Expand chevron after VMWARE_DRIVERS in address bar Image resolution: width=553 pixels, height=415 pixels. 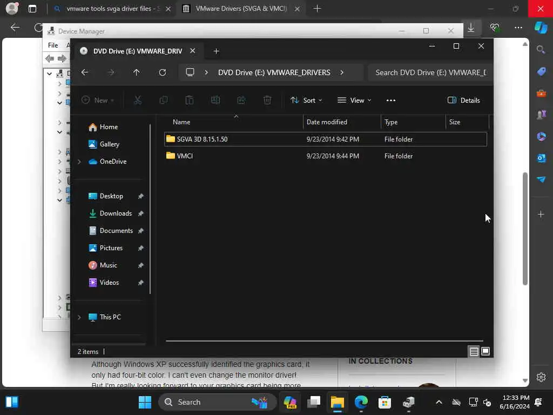pyautogui.click(x=342, y=72)
